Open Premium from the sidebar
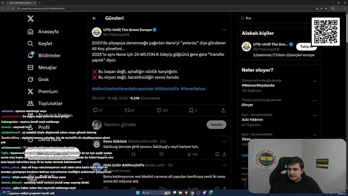 pos(42,91)
